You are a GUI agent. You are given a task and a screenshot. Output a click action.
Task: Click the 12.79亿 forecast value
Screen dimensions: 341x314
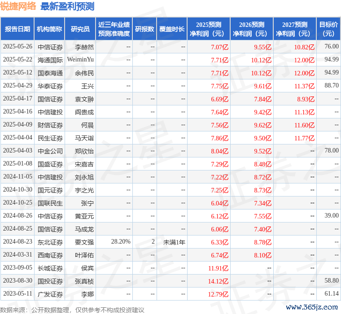pos(218,294)
